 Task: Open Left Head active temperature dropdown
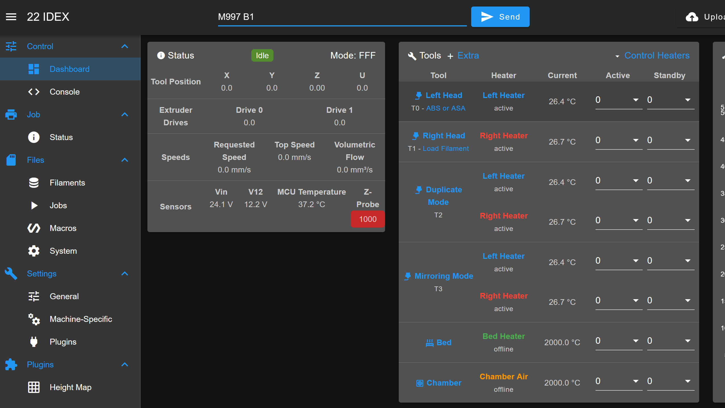point(619,100)
